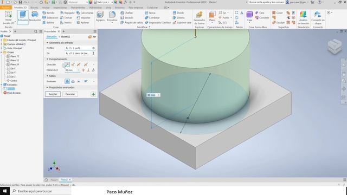Choose the Chaflán chamfer tool
Image resolution: width=347 pixels, height=195 pixels.
[x=126, y=13]
